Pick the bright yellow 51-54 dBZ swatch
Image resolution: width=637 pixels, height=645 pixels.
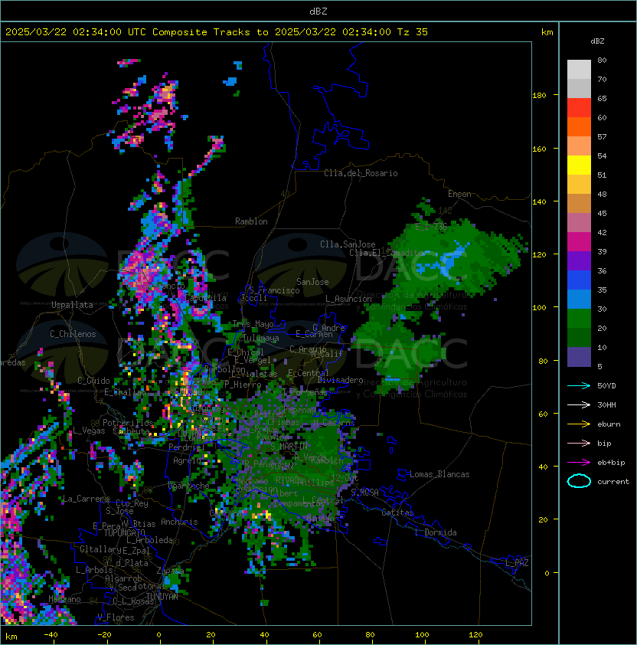[x=579, y=165]
